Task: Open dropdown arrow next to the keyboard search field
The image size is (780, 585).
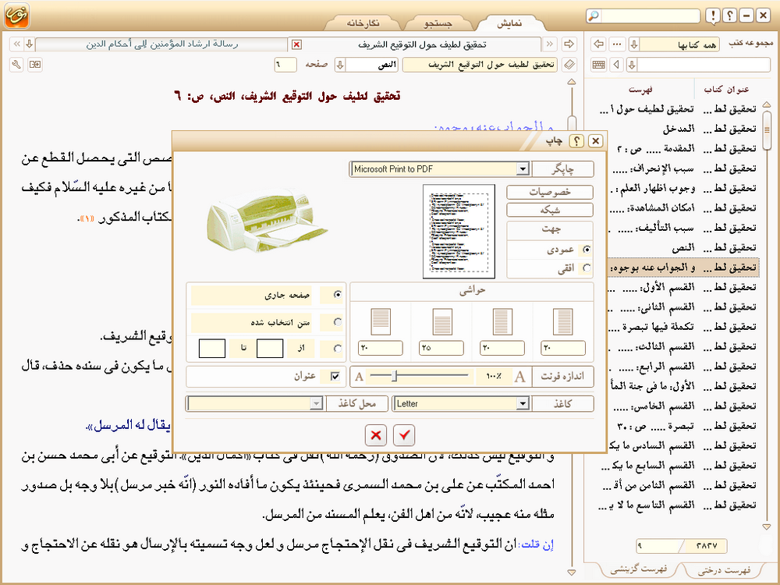Action: 632,65
